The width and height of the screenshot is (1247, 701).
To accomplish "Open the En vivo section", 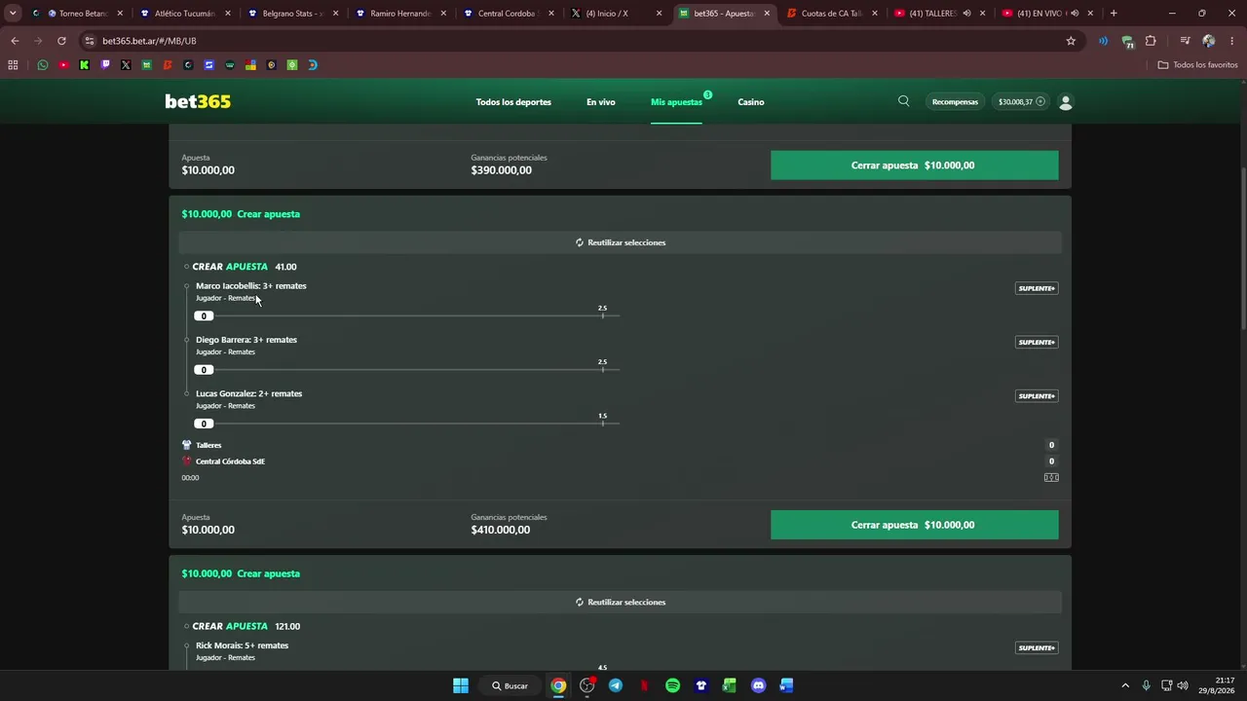I will [601, 102].
